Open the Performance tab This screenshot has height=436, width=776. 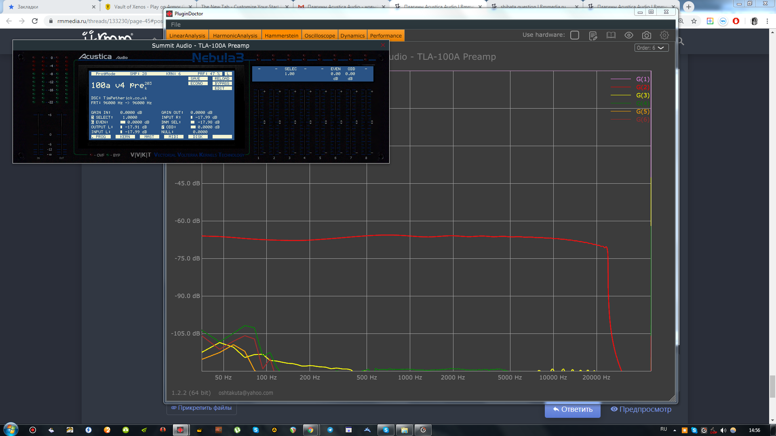386,36
